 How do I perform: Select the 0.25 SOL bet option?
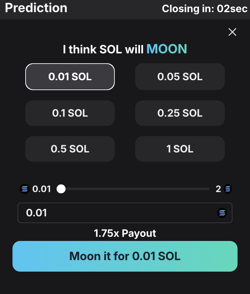click(x=180, y=113)
